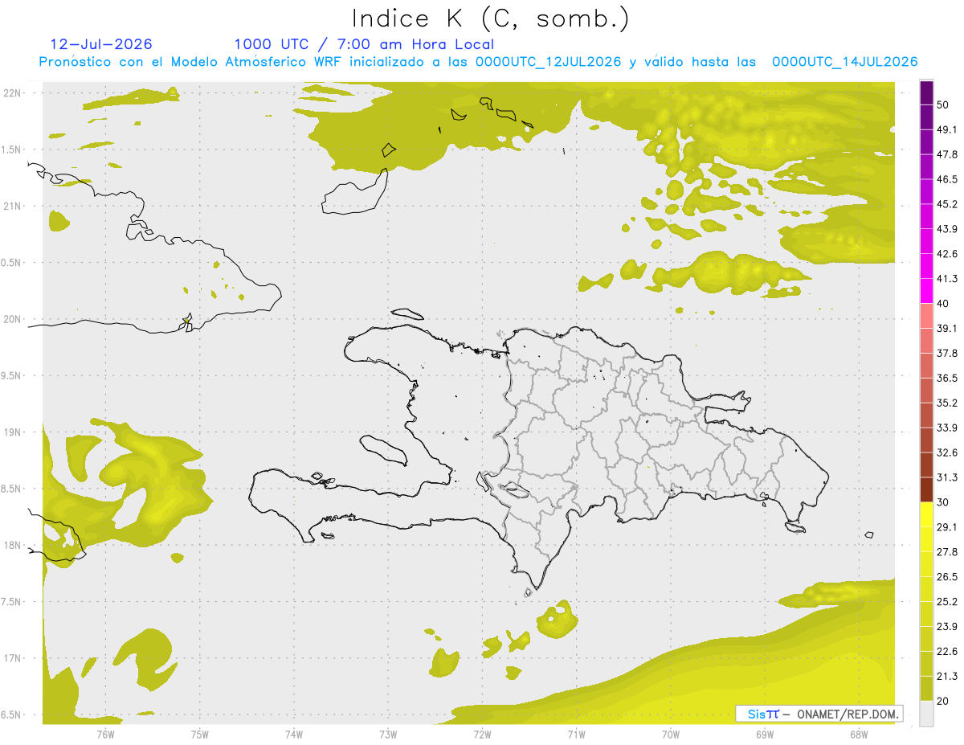Click longitude label "71W"
Viewport: 964px width, 745px height.
click(576, 734)
